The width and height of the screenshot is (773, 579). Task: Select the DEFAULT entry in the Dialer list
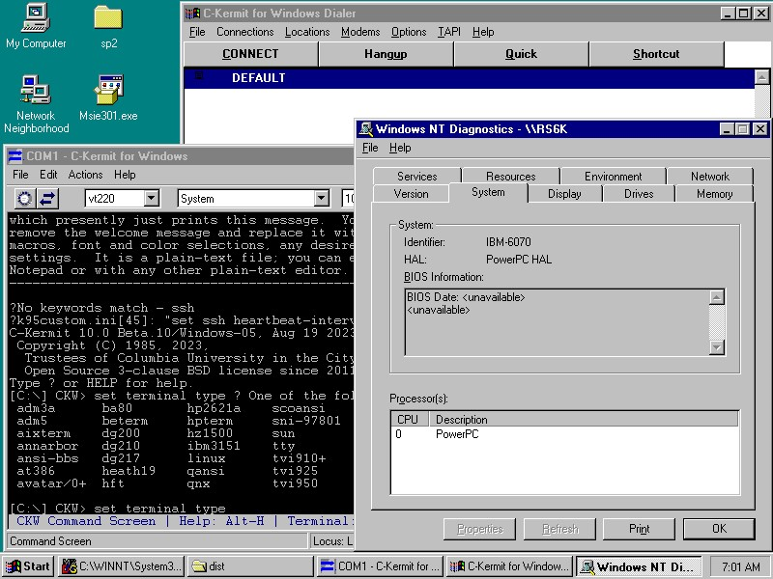470,78
